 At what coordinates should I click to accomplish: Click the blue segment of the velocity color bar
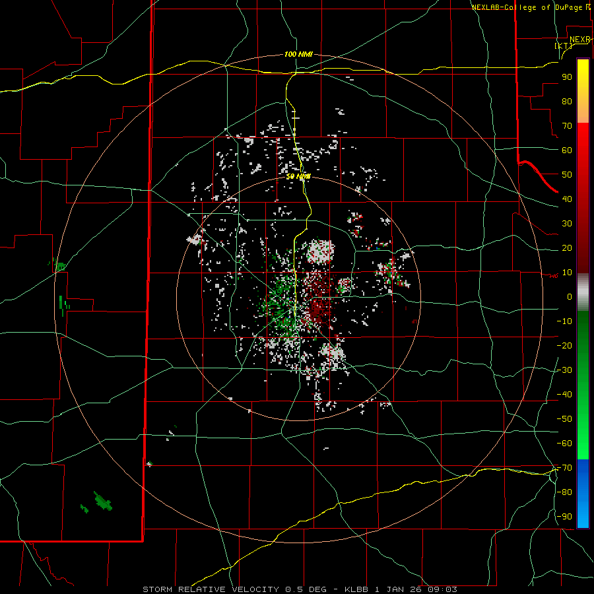(583, 494)
